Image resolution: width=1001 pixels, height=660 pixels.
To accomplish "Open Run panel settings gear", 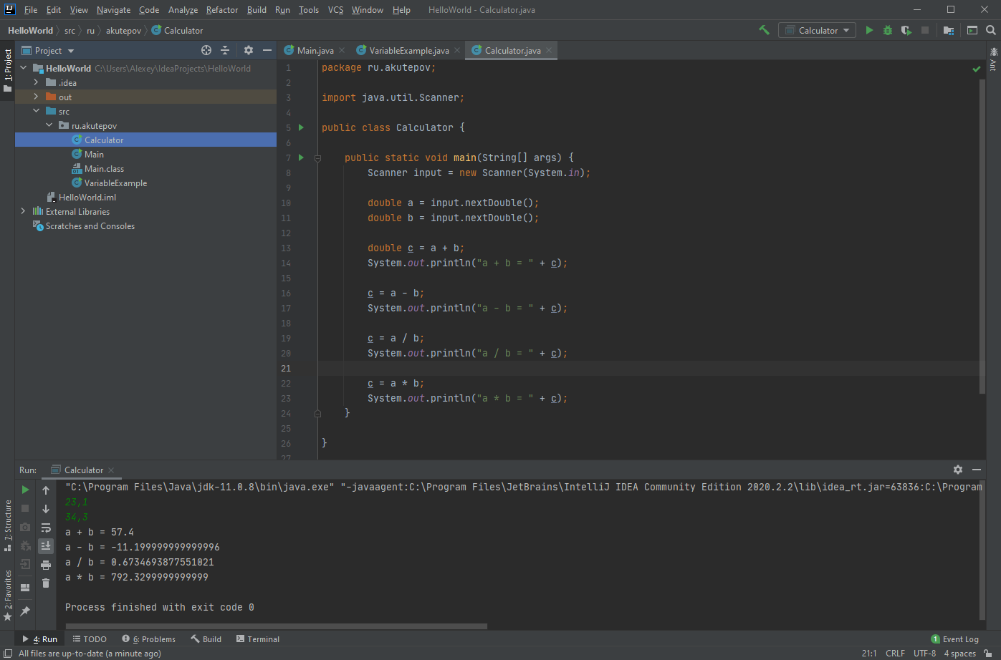I will coord(958,470).
